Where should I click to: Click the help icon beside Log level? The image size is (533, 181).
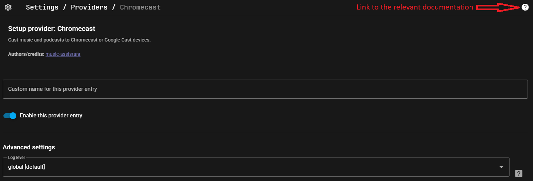tap(518, 174)
